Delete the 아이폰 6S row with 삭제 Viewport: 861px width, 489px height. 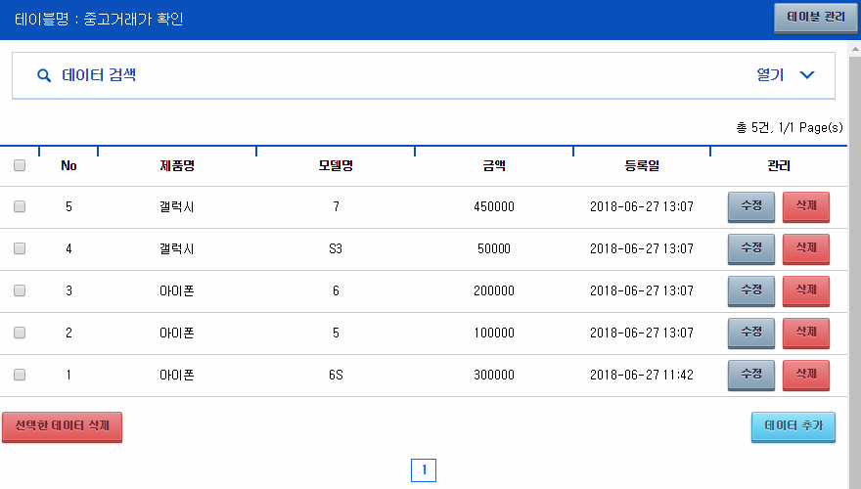[x=806, y=375]
